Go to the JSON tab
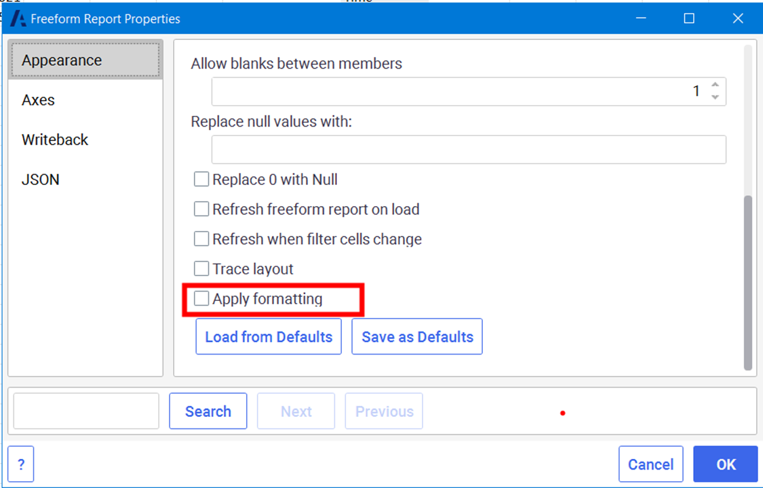763x488 pixels. (41, 180)
